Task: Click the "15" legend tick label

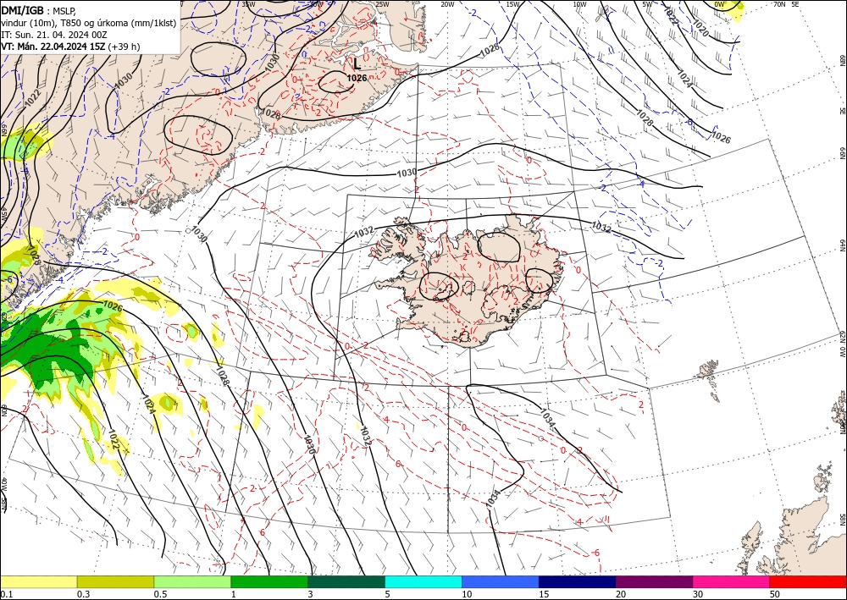Action: (544, 594)
